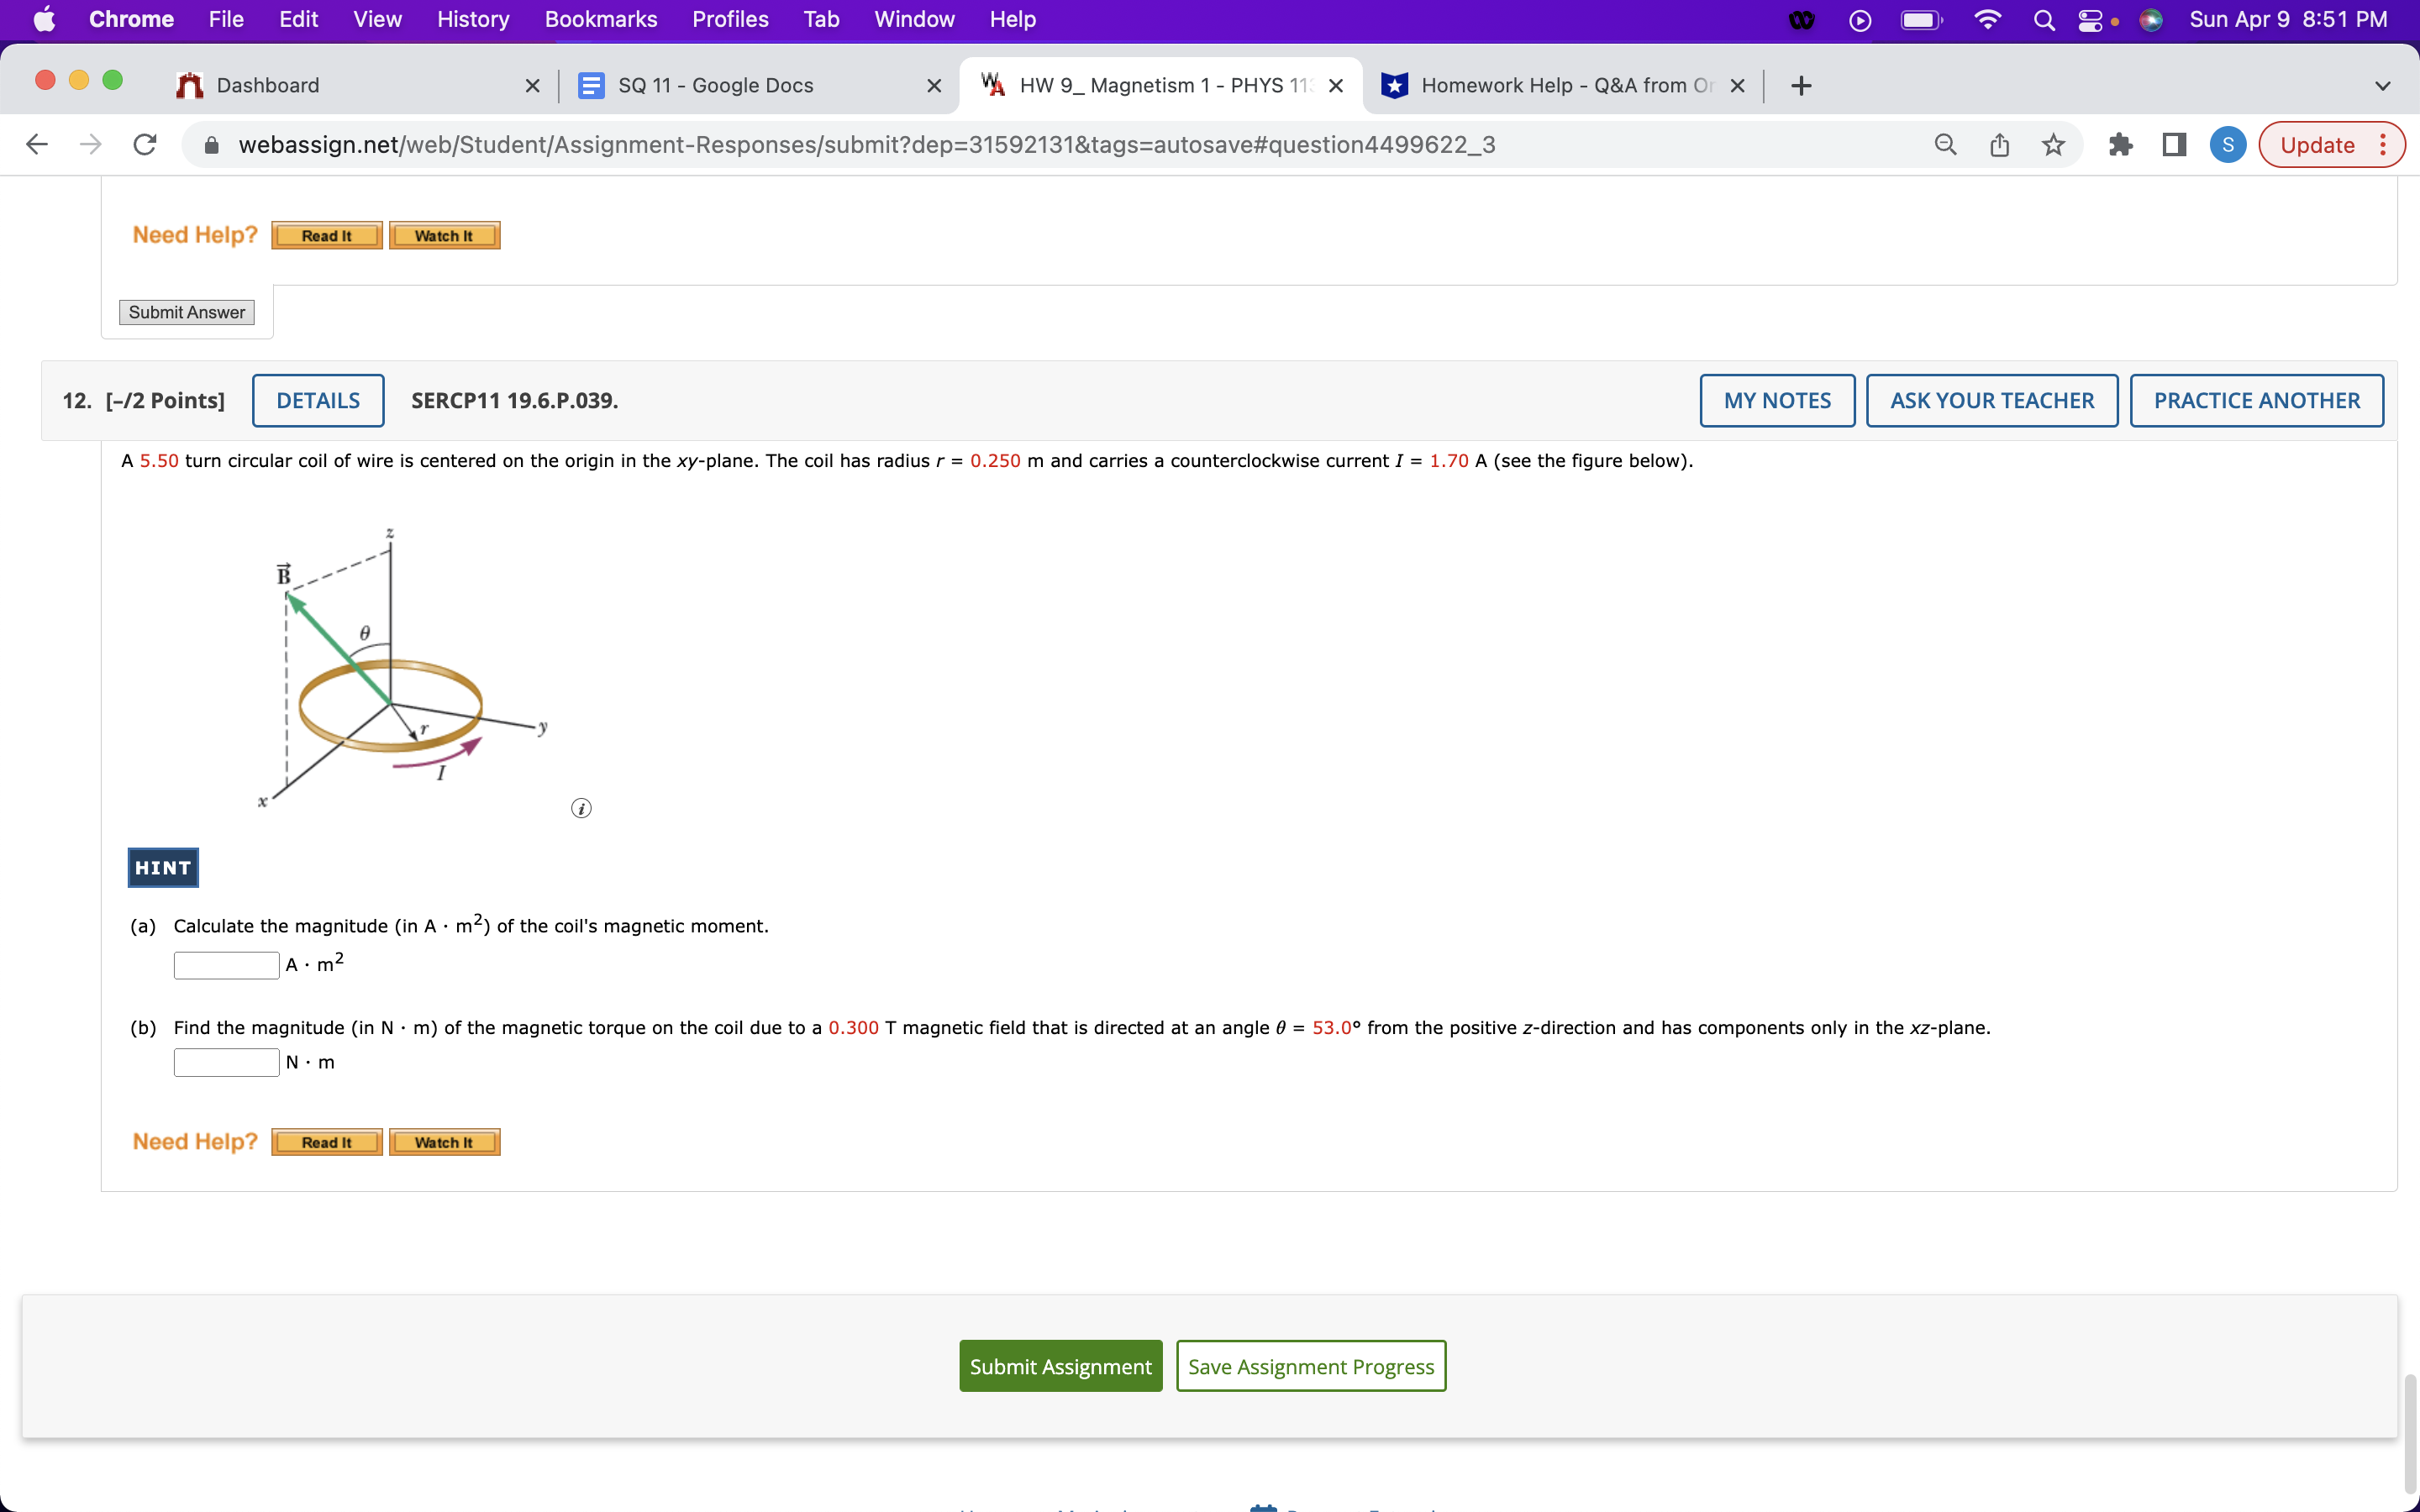Open the share icon next to the address bar
The height and width of the screenshot is (1512, 2420).
[x=1999, y=144]
